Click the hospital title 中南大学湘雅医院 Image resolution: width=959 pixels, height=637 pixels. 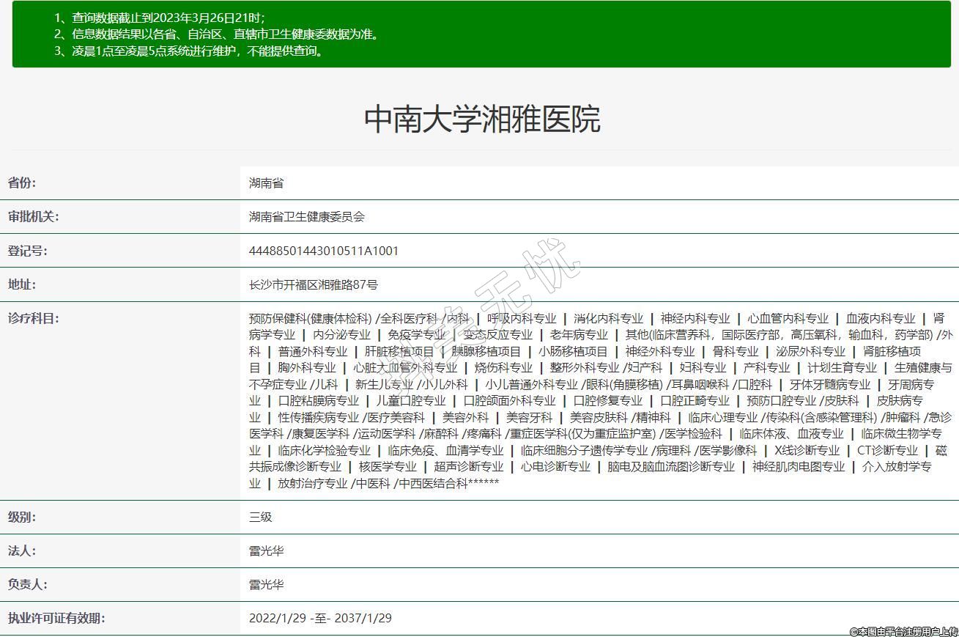(482, 119)
